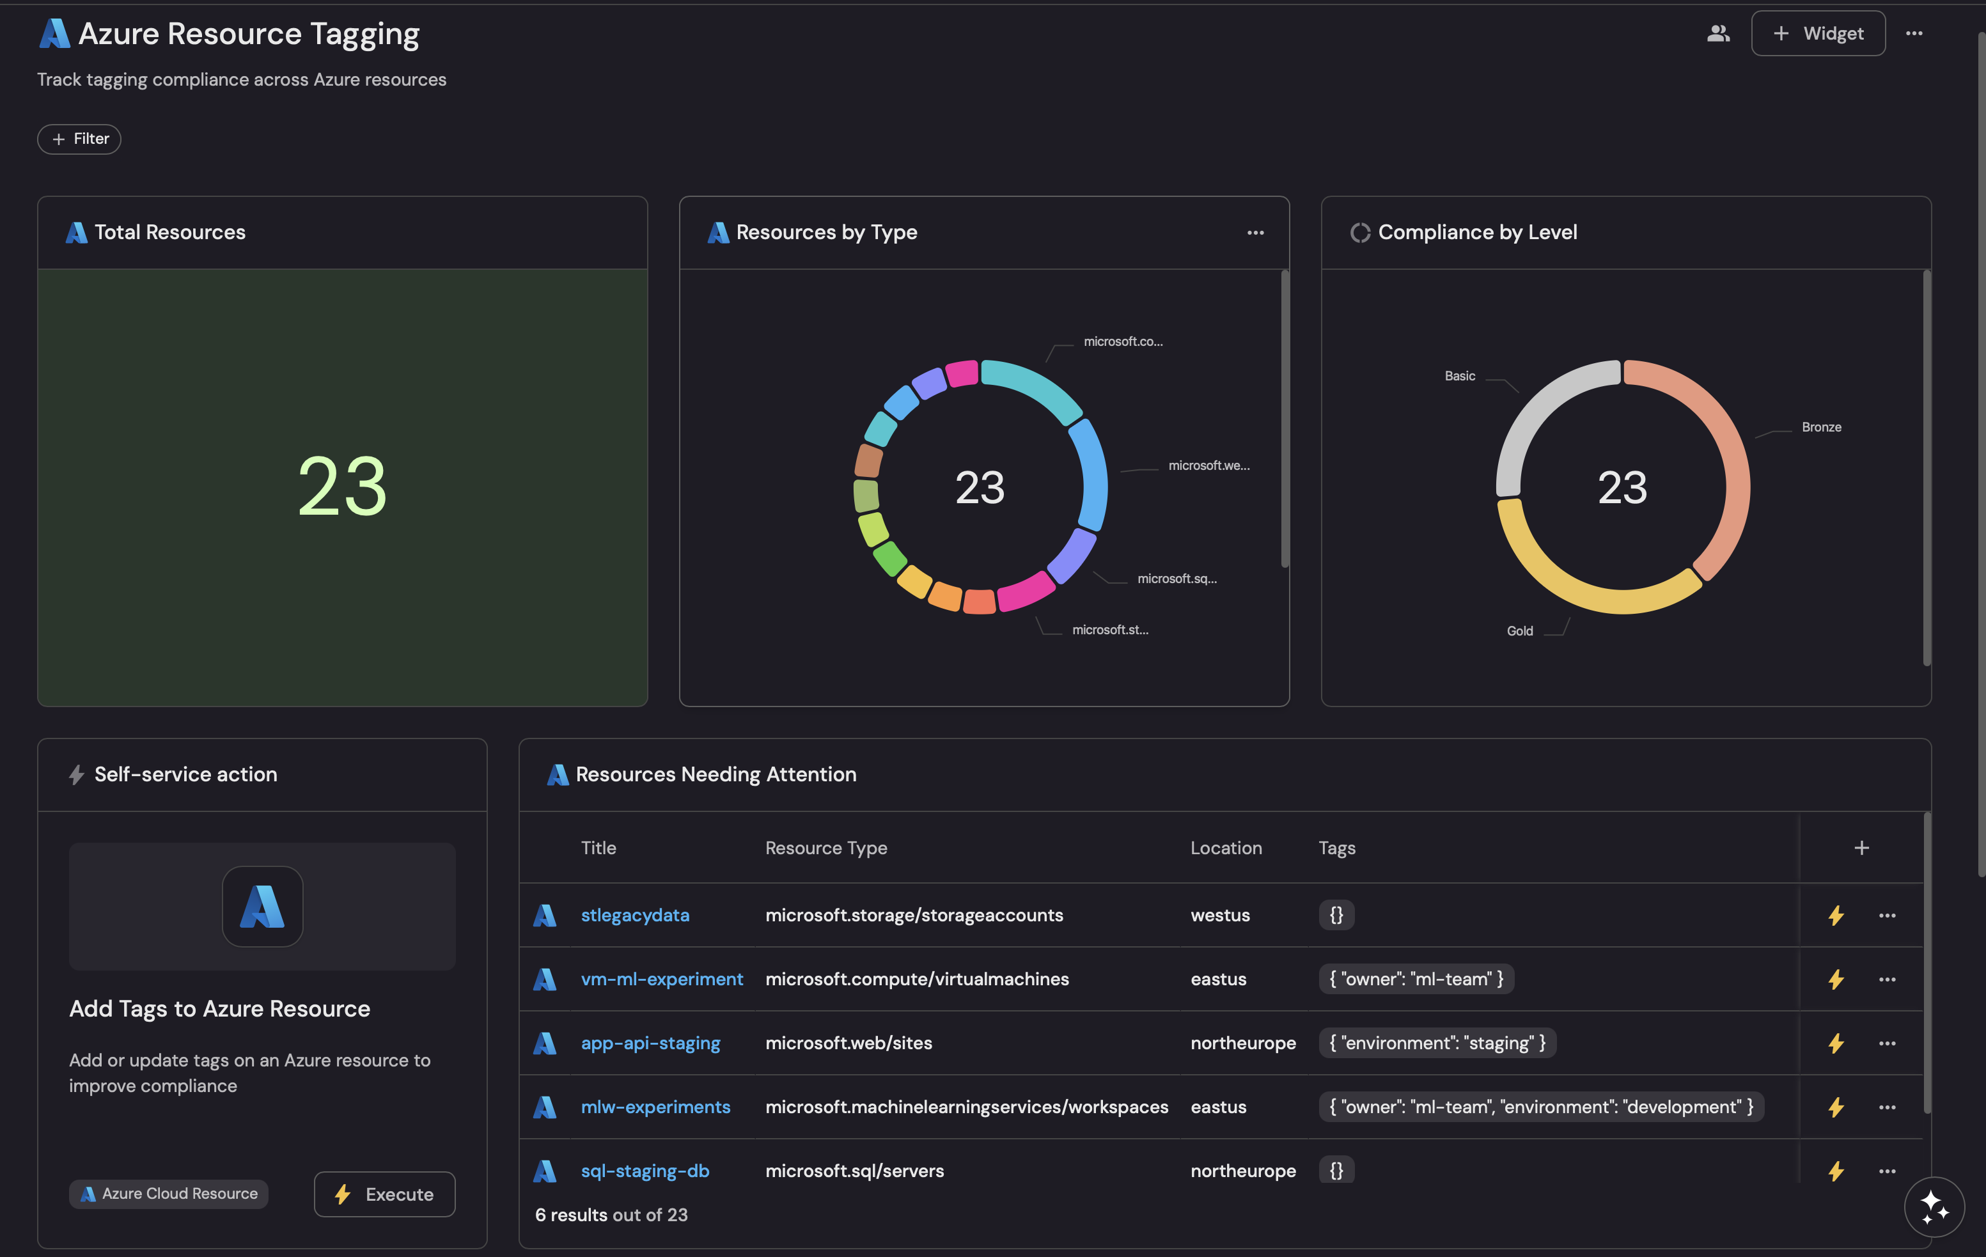The image size is (1986, 1257).
Task: Run action lightning icon for vm-ml-experiment
Action: (x=1836, y=979)
